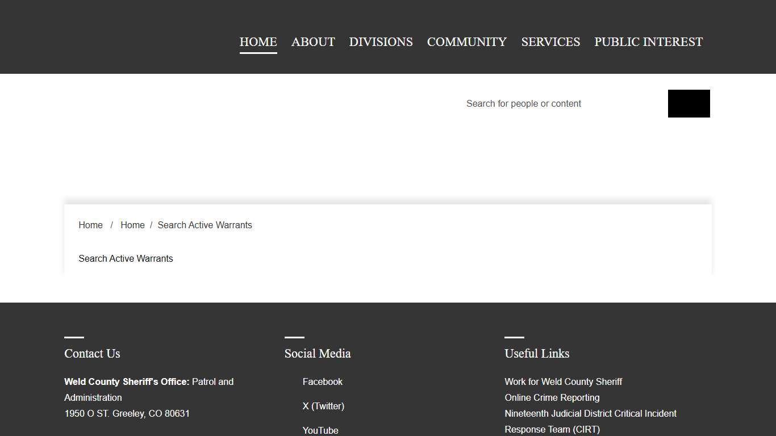The image size is (776, 436).
Task: Click the Contact Us section heading
Action: (92, 353)
